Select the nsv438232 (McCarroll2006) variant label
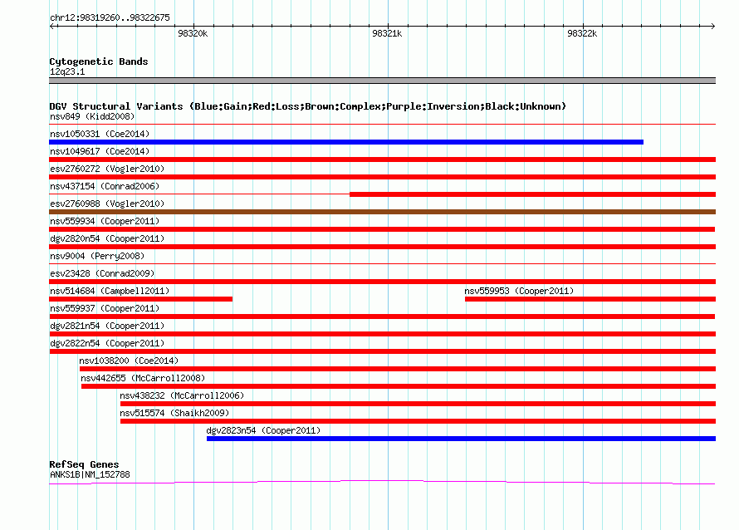The width and height of the screenshot is (739, 530). click(x=182, y=395)
